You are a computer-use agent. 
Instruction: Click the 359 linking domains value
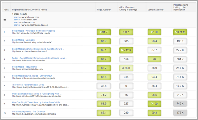126,59
